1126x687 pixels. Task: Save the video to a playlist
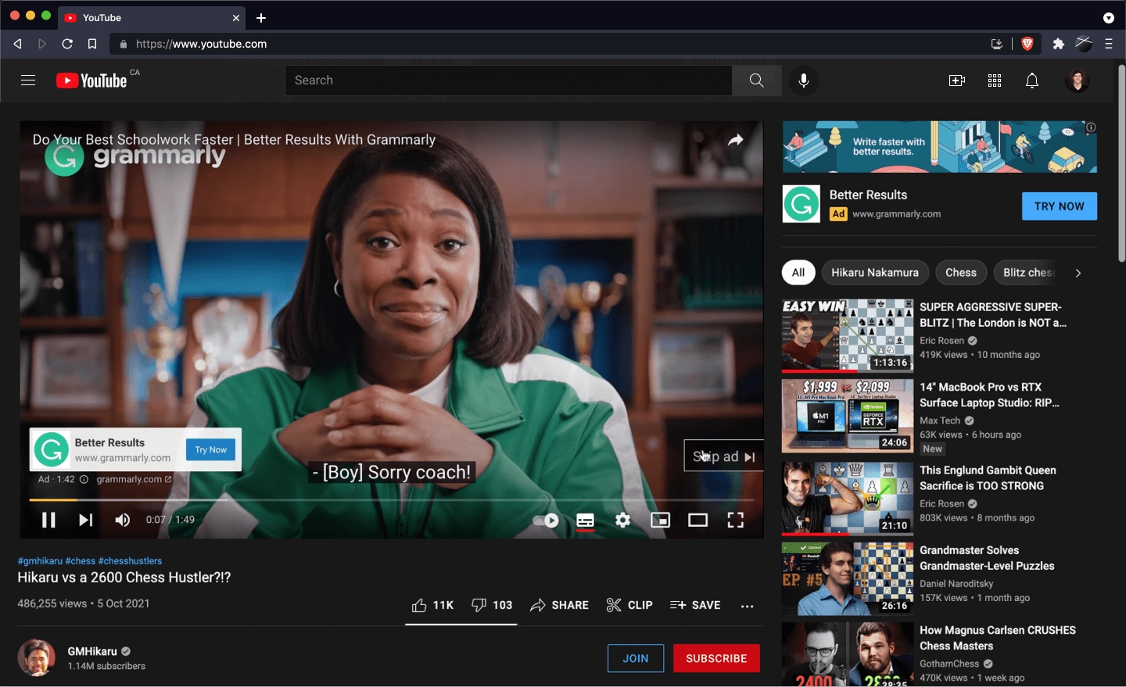[x=695, y=605]
